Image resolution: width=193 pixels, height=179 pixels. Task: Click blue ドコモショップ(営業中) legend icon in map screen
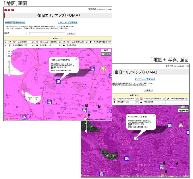pos(10,42)
